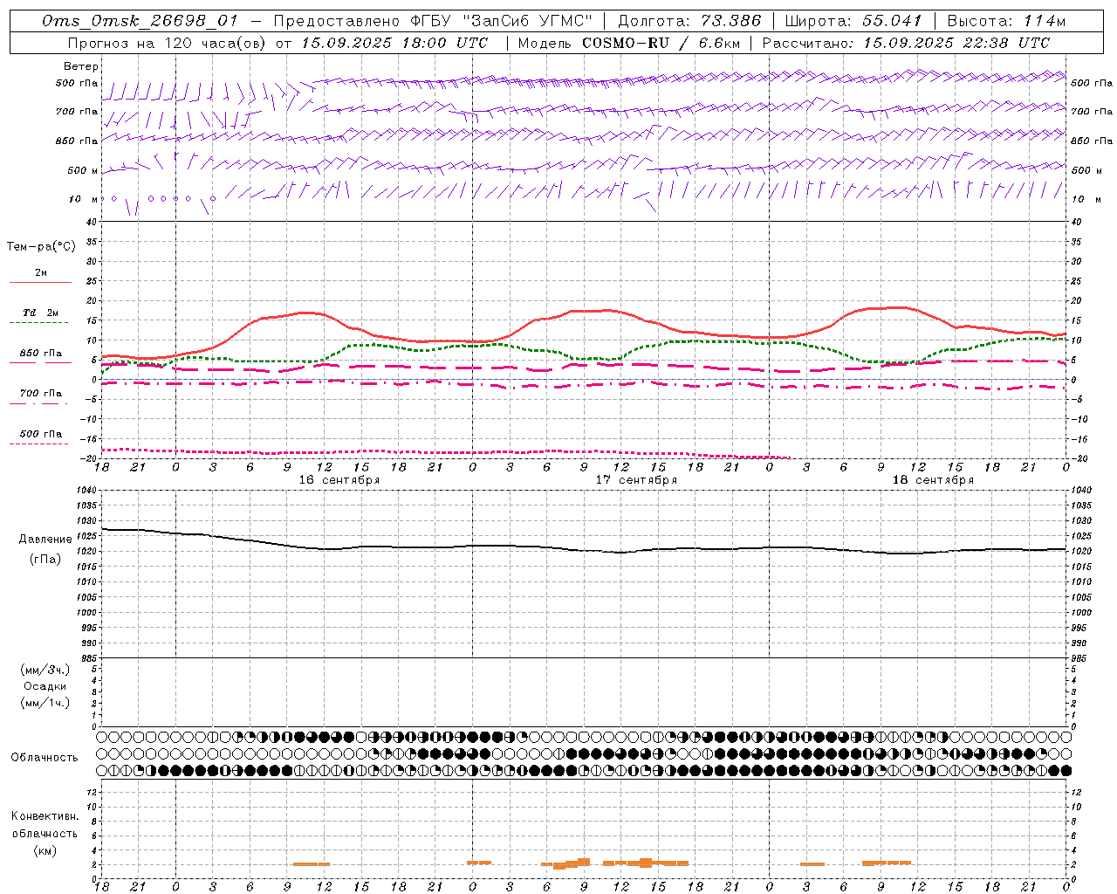Click the (гПа) pressure unit label
The width and height of the screenshot is (1117, 894).
[x=45, y=560]
